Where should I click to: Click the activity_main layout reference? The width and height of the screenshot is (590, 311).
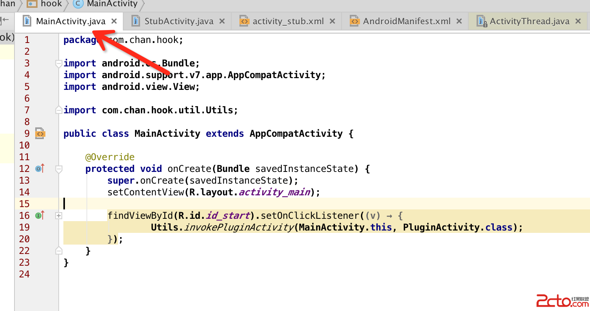[x=274, y=192]
